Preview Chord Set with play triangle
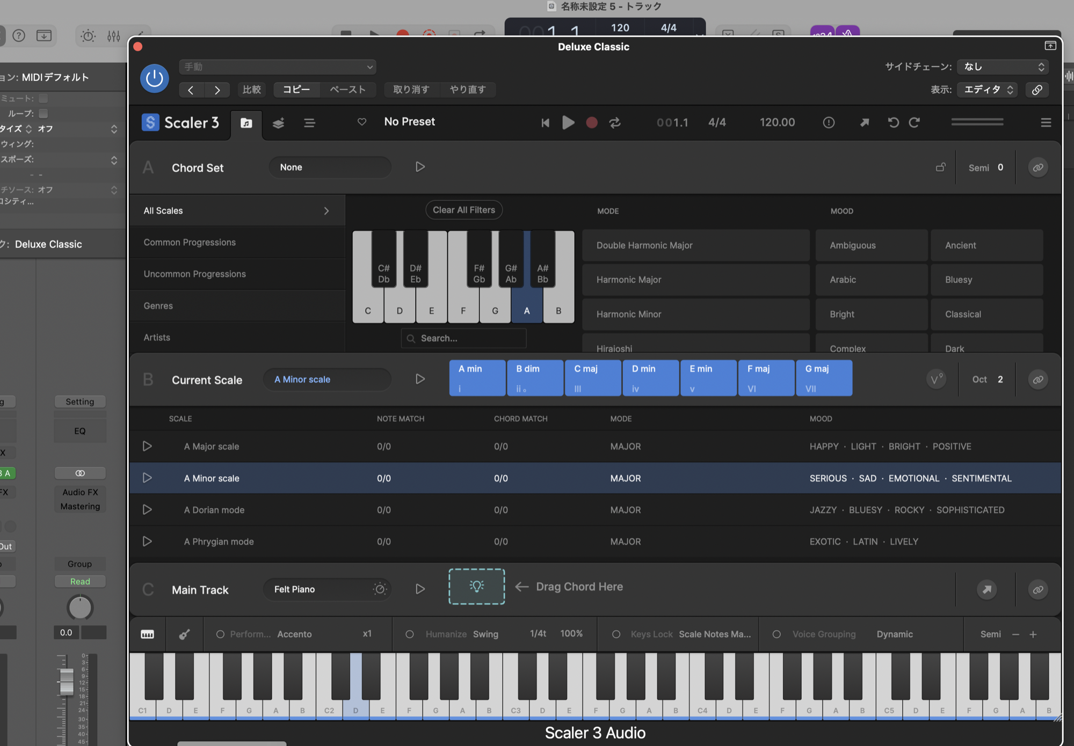1074x746 pixels. (420, 167)
